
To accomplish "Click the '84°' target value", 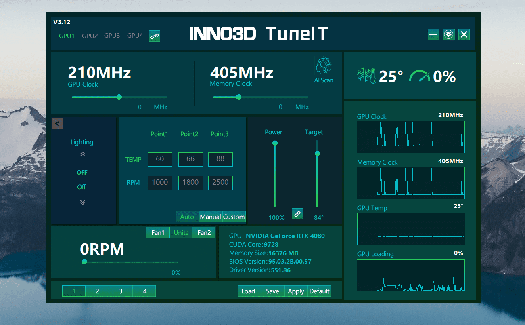I will point(319,218).
